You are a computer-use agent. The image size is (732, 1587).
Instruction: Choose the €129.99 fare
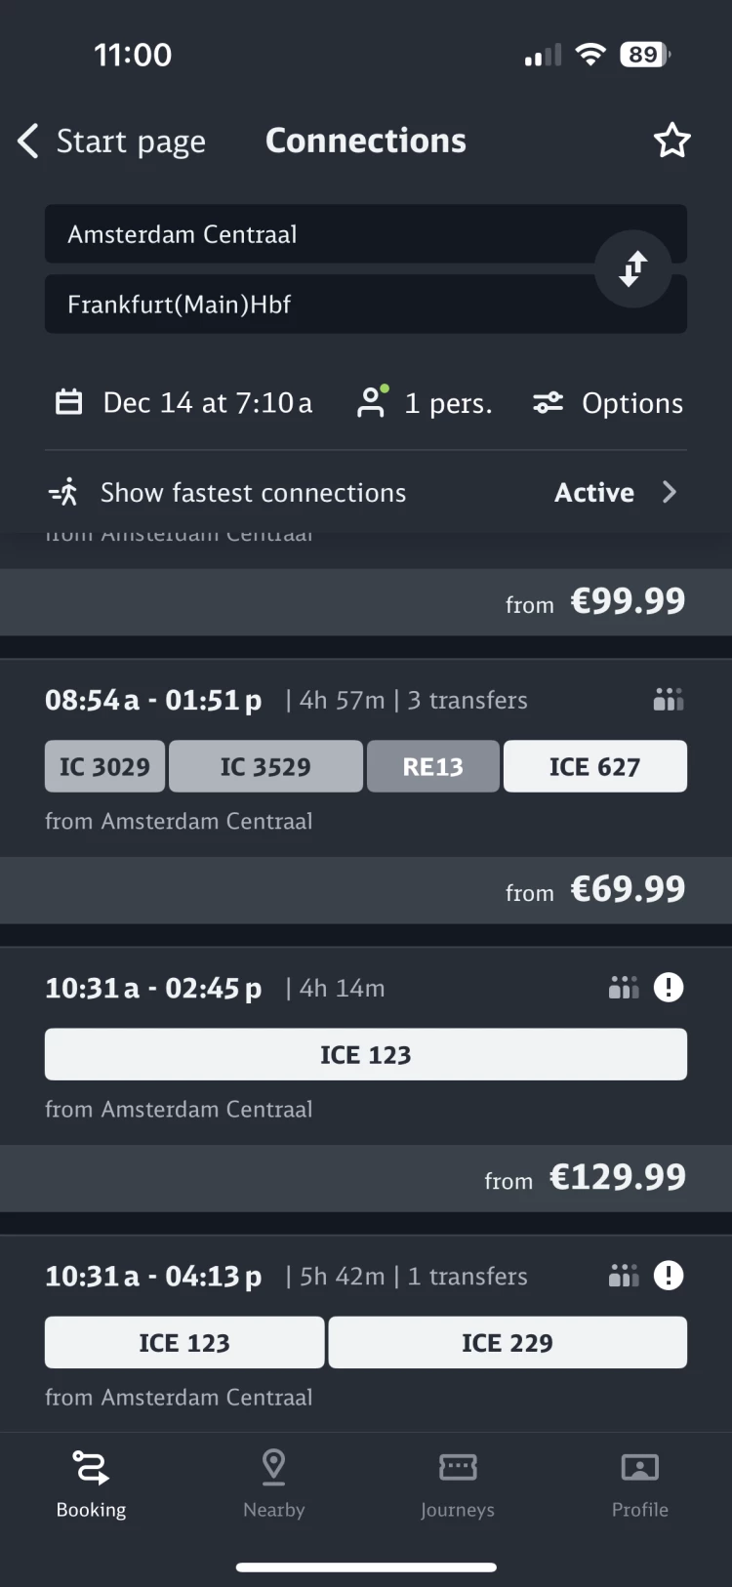pos(617,1177)
